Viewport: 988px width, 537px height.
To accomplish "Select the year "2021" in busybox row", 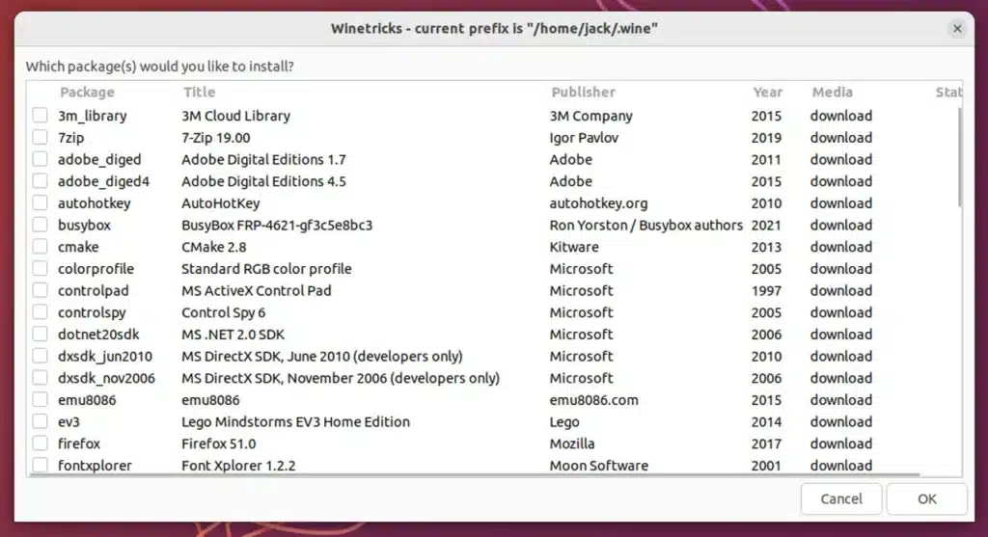I will tap(766, 226).
